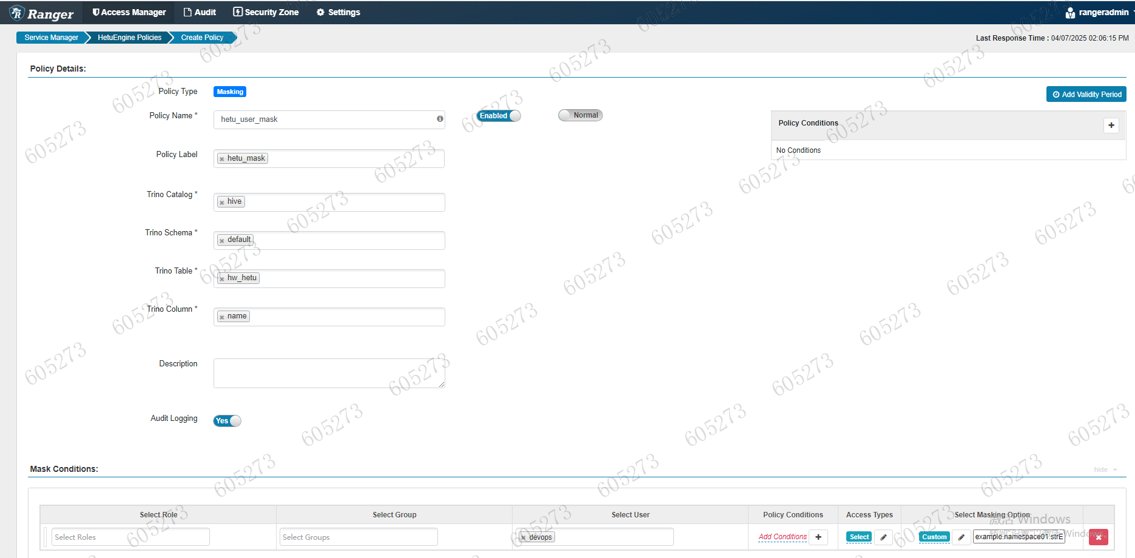The image size is (1135, 558).
Task: Toggle the Enabled policy switch
Action: click(x=499, y=116)
